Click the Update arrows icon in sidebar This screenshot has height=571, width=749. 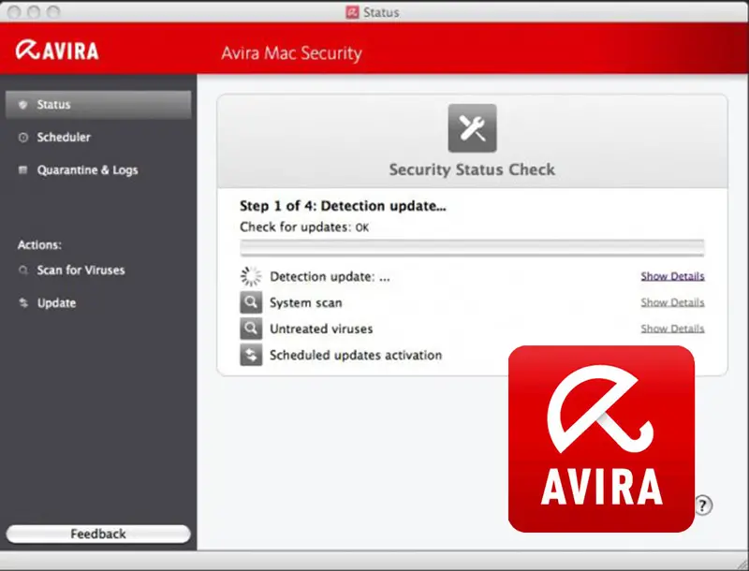click(23, 303)
